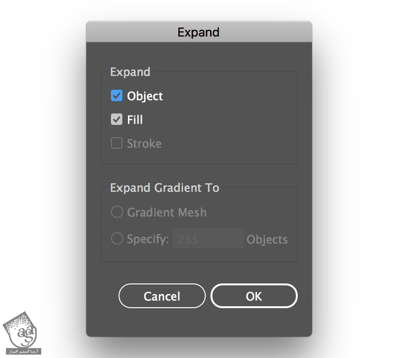Click the 'Specify:' label text
This screenshot has height=358, width=403.
pos(148,239)
